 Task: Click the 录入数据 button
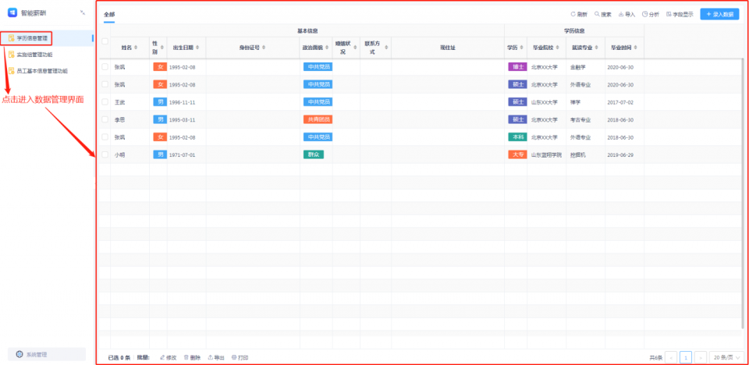[x=719, y=14]
